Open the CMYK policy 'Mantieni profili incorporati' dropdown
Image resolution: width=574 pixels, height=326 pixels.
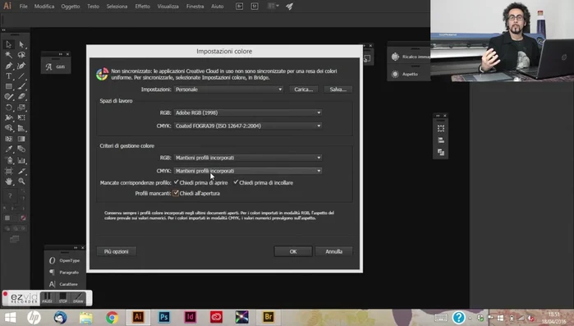[248, 171]
